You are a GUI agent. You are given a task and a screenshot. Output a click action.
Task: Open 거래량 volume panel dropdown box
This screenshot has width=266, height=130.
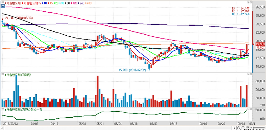pos(248,74)
